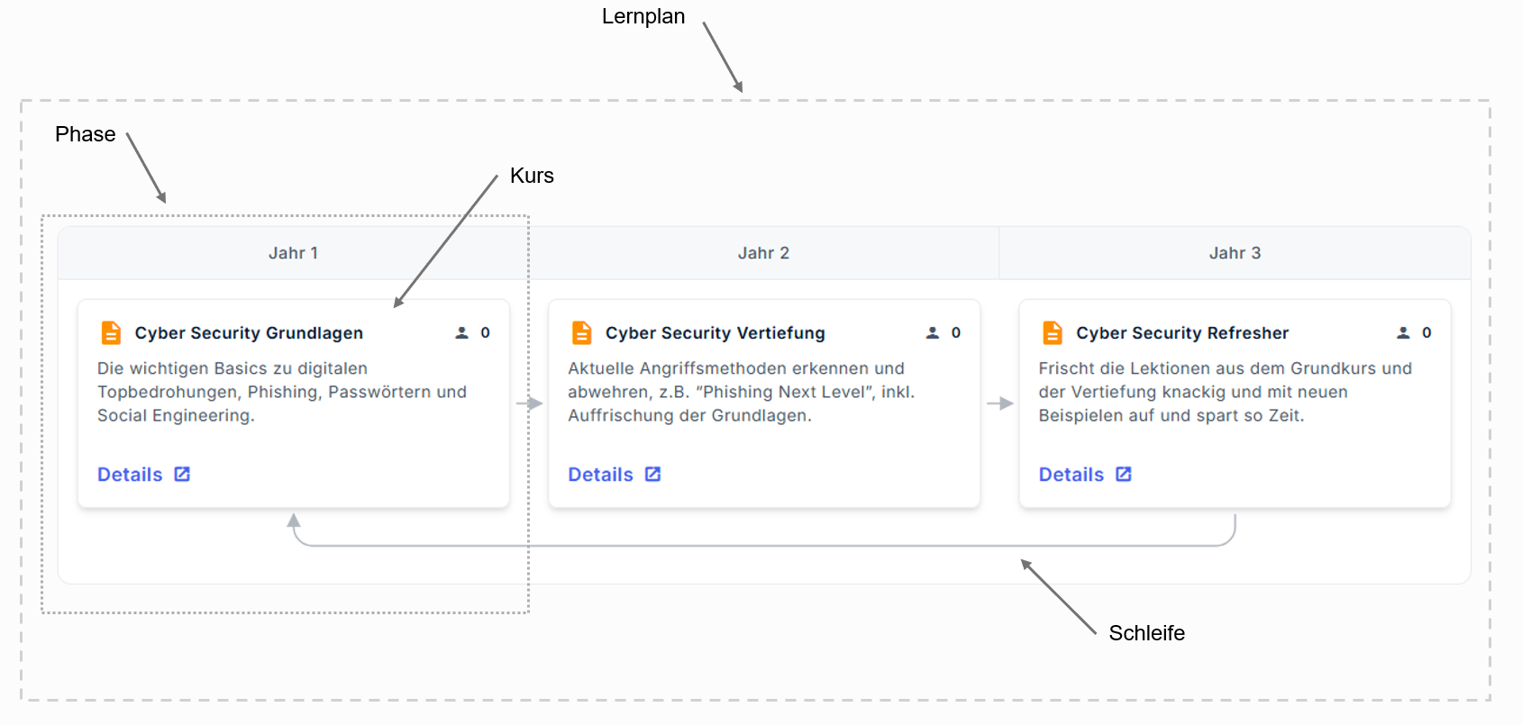The height and width of the screenshot is (725, 1522).
Task: Click external-link icon next to Grundlagen Details
Action: 182,474
